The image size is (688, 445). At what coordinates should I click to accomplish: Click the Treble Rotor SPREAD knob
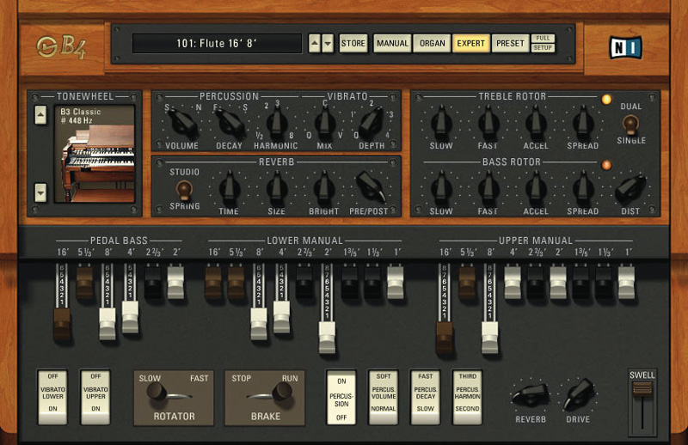click(x=583, y=122)
